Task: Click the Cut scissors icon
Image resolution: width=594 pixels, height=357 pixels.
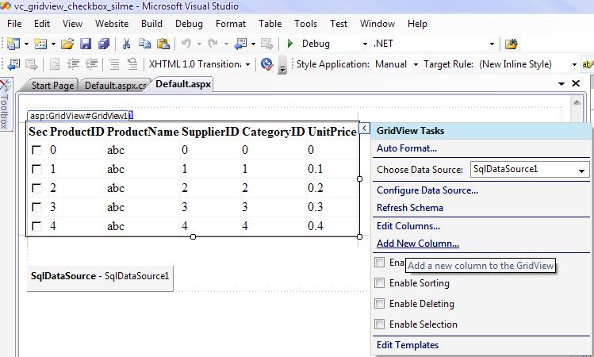Action: 126,44
